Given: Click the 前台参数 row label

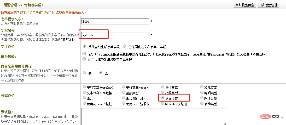Looking at the screenshot, I should pyautogui.click(x=9, y=57).
